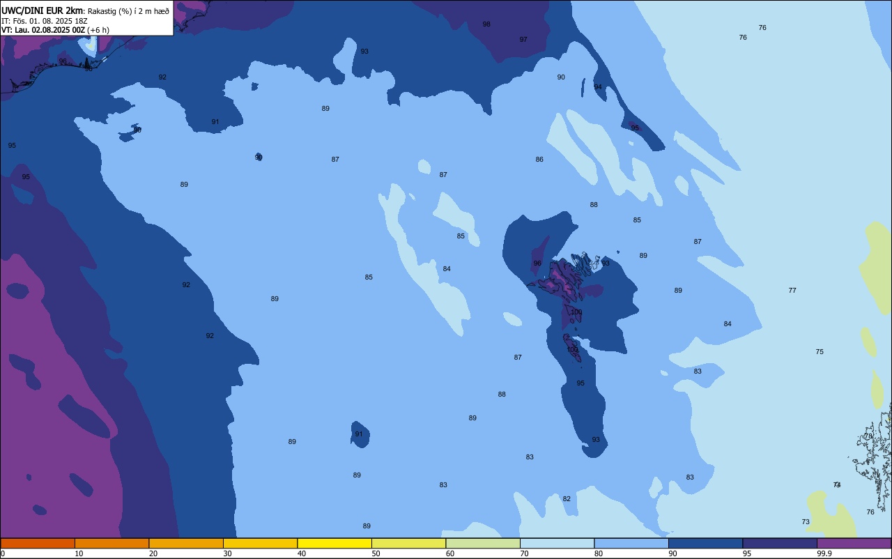Screen dimensions: 892x559
Task: Click the '40' tick label on color scale
Action: coord(302,553)
